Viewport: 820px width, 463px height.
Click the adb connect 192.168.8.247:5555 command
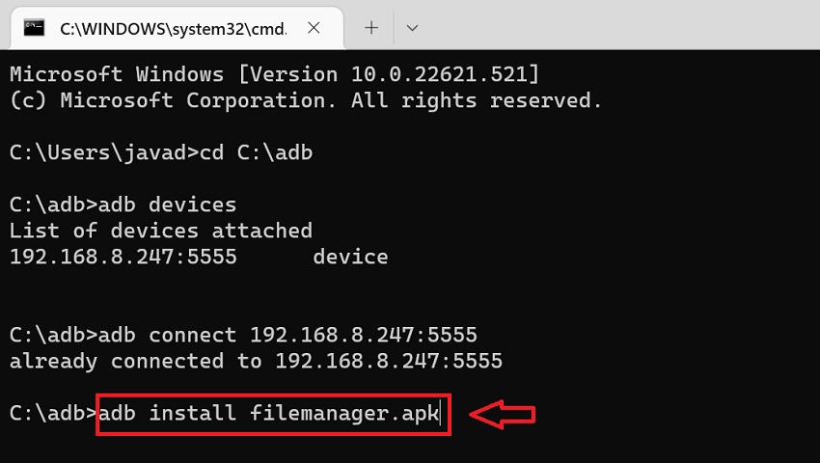[x=287, y=335]
